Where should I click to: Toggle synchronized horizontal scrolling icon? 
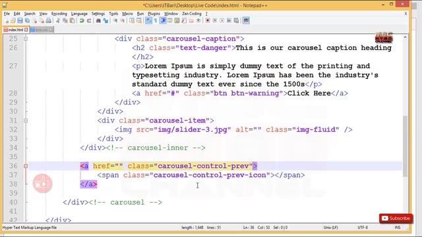pyautogui.click(x=139, y=20)
